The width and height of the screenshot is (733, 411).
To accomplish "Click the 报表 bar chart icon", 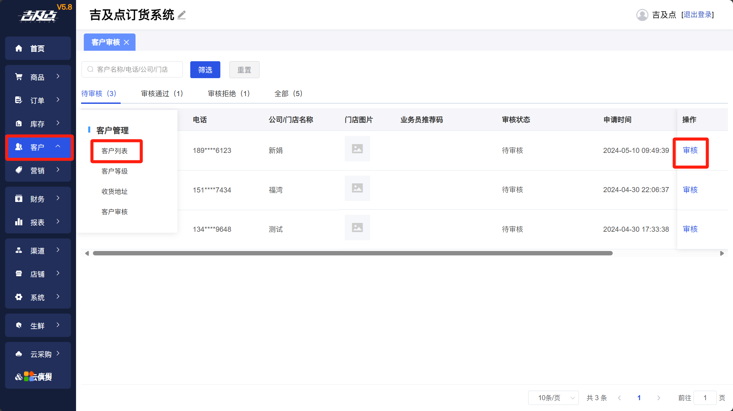I will [x=19, y=222].
